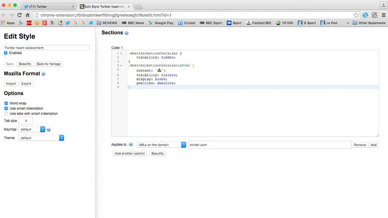Bookmark this page with the star icon

[356, 15]
